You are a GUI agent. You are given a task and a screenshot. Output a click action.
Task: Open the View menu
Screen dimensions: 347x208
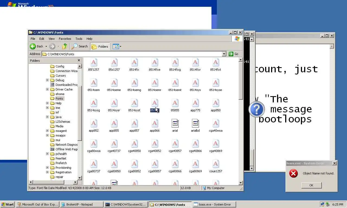click(52, 39)
